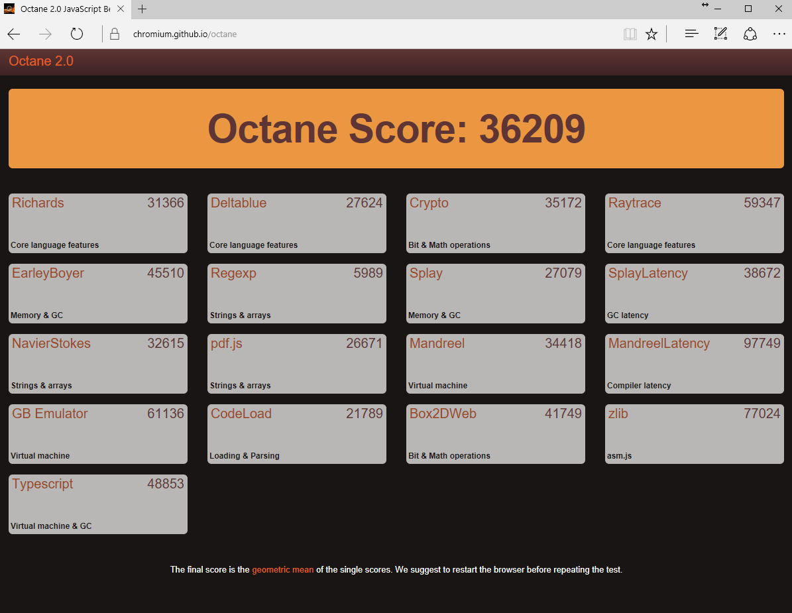Click Richards score 31366
The width and height of the screenshot is (792, 613).
point(166,203)
